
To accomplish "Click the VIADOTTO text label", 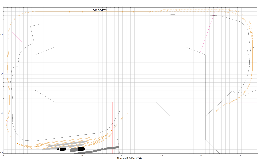I will click(100, 10).
